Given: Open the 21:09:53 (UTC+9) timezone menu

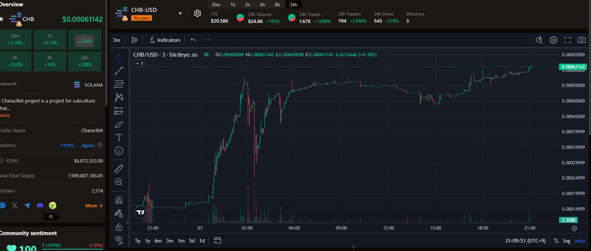Looking at the screenshot, I should coord(526,241).
